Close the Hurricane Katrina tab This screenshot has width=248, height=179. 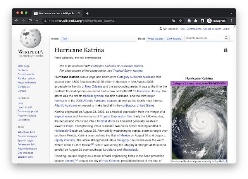[79, 14]
